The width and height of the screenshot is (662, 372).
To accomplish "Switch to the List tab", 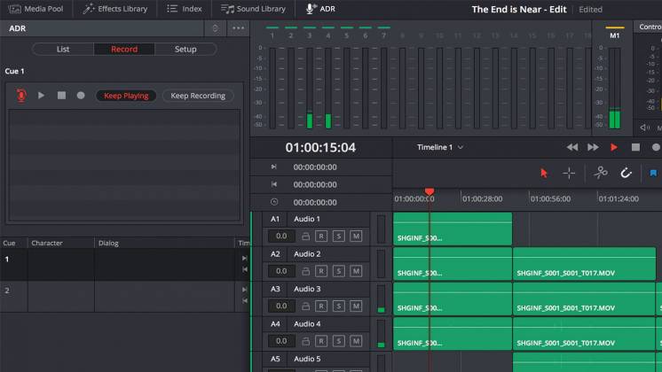I will click(x=63, y=50).
